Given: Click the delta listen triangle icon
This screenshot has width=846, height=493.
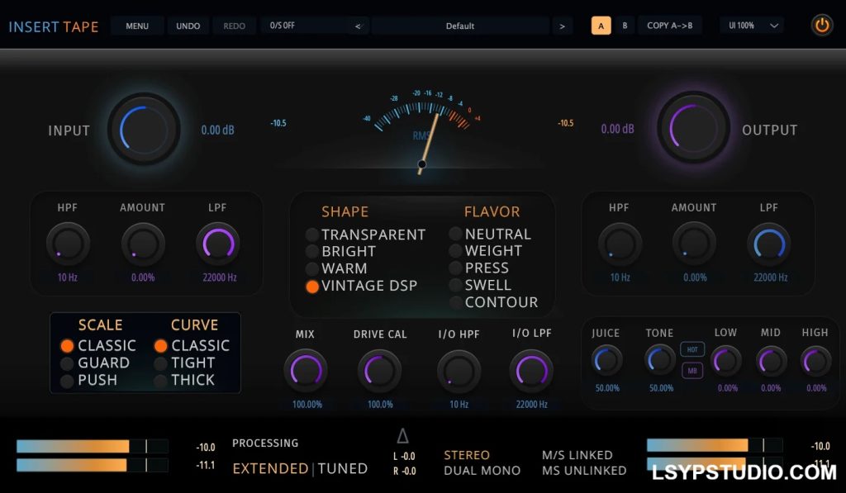Looking at the screenshot, I should tap(402, 435).
